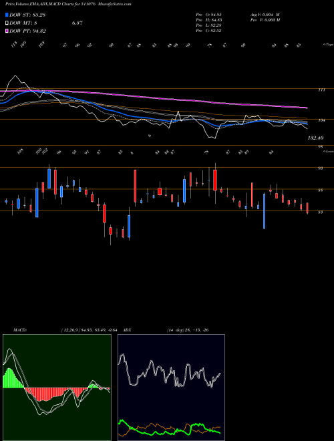334x441 pixels.
Task: Click the 'Pre H: 84.85' value
Action: pyautogui.click(x=210, y=19)
